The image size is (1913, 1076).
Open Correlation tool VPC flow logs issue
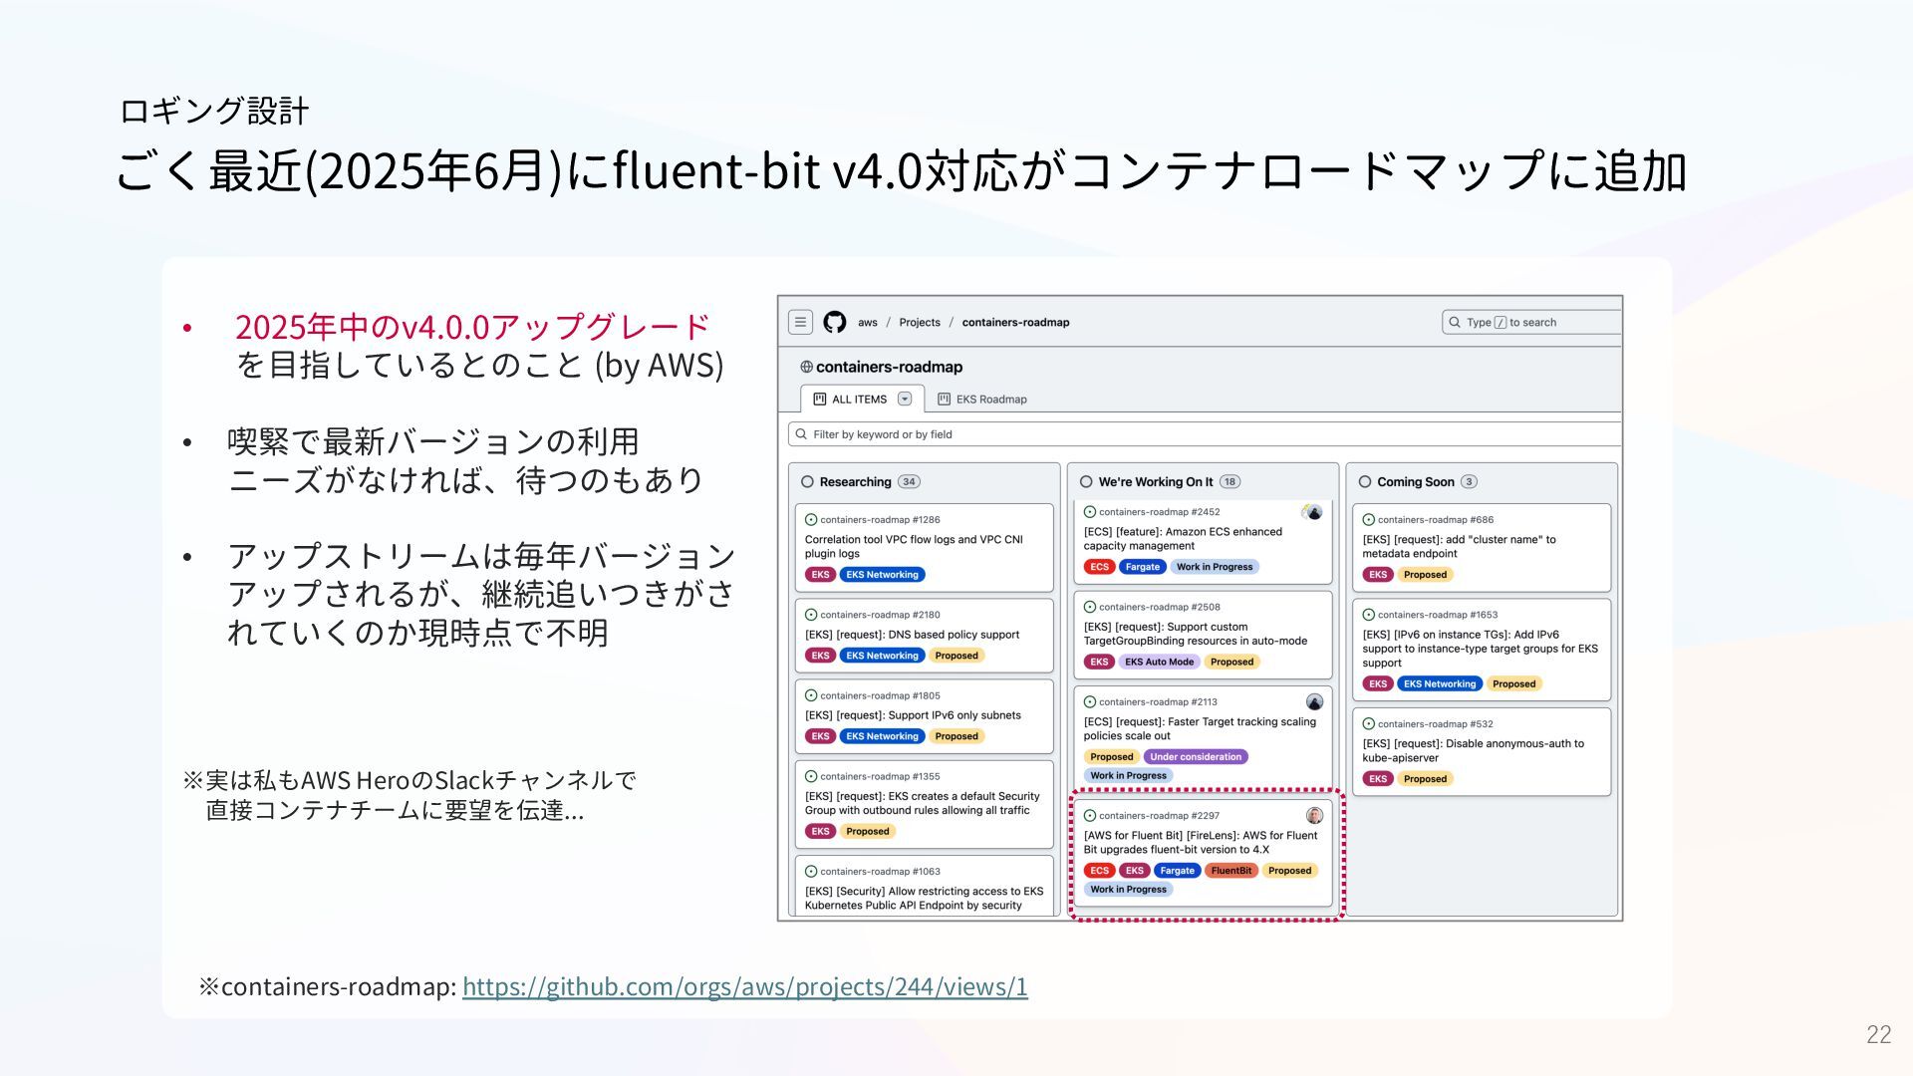914,546
